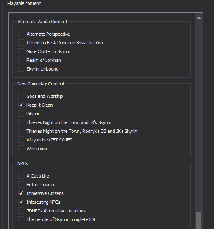
Task: Check I Used To Be A Dungeon Boss Like You
Action: [21, 43]
